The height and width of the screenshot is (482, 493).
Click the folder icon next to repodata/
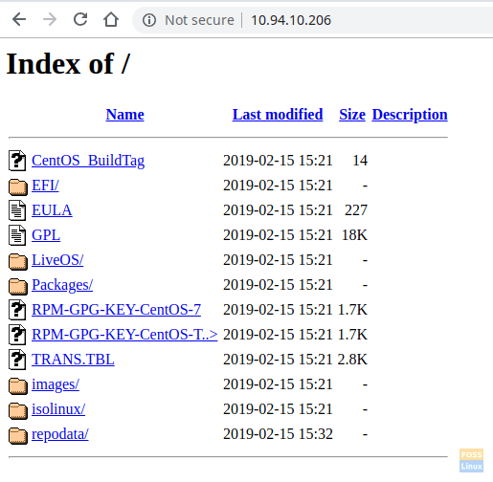click(18, 435)
